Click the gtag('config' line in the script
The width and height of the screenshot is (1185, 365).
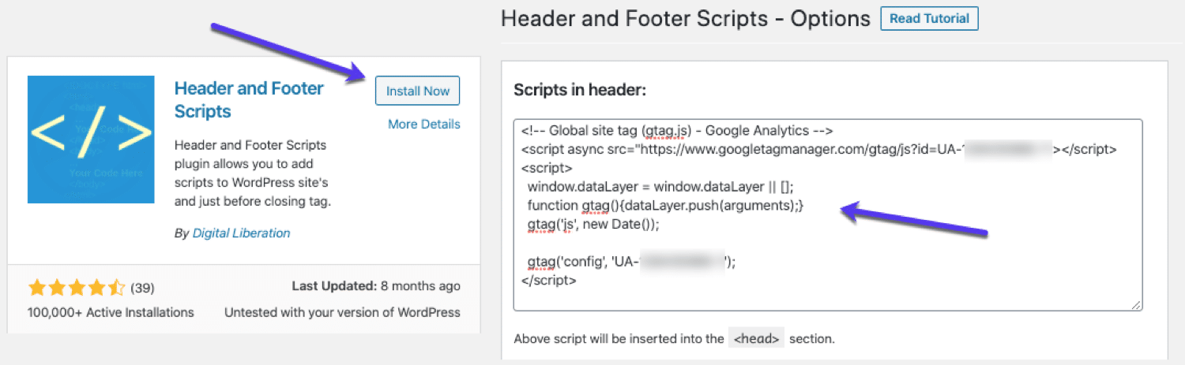tap(631, 262)
